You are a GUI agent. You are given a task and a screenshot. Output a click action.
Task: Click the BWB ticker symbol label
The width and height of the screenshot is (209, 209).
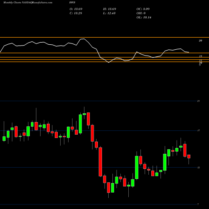coord(72,3)
